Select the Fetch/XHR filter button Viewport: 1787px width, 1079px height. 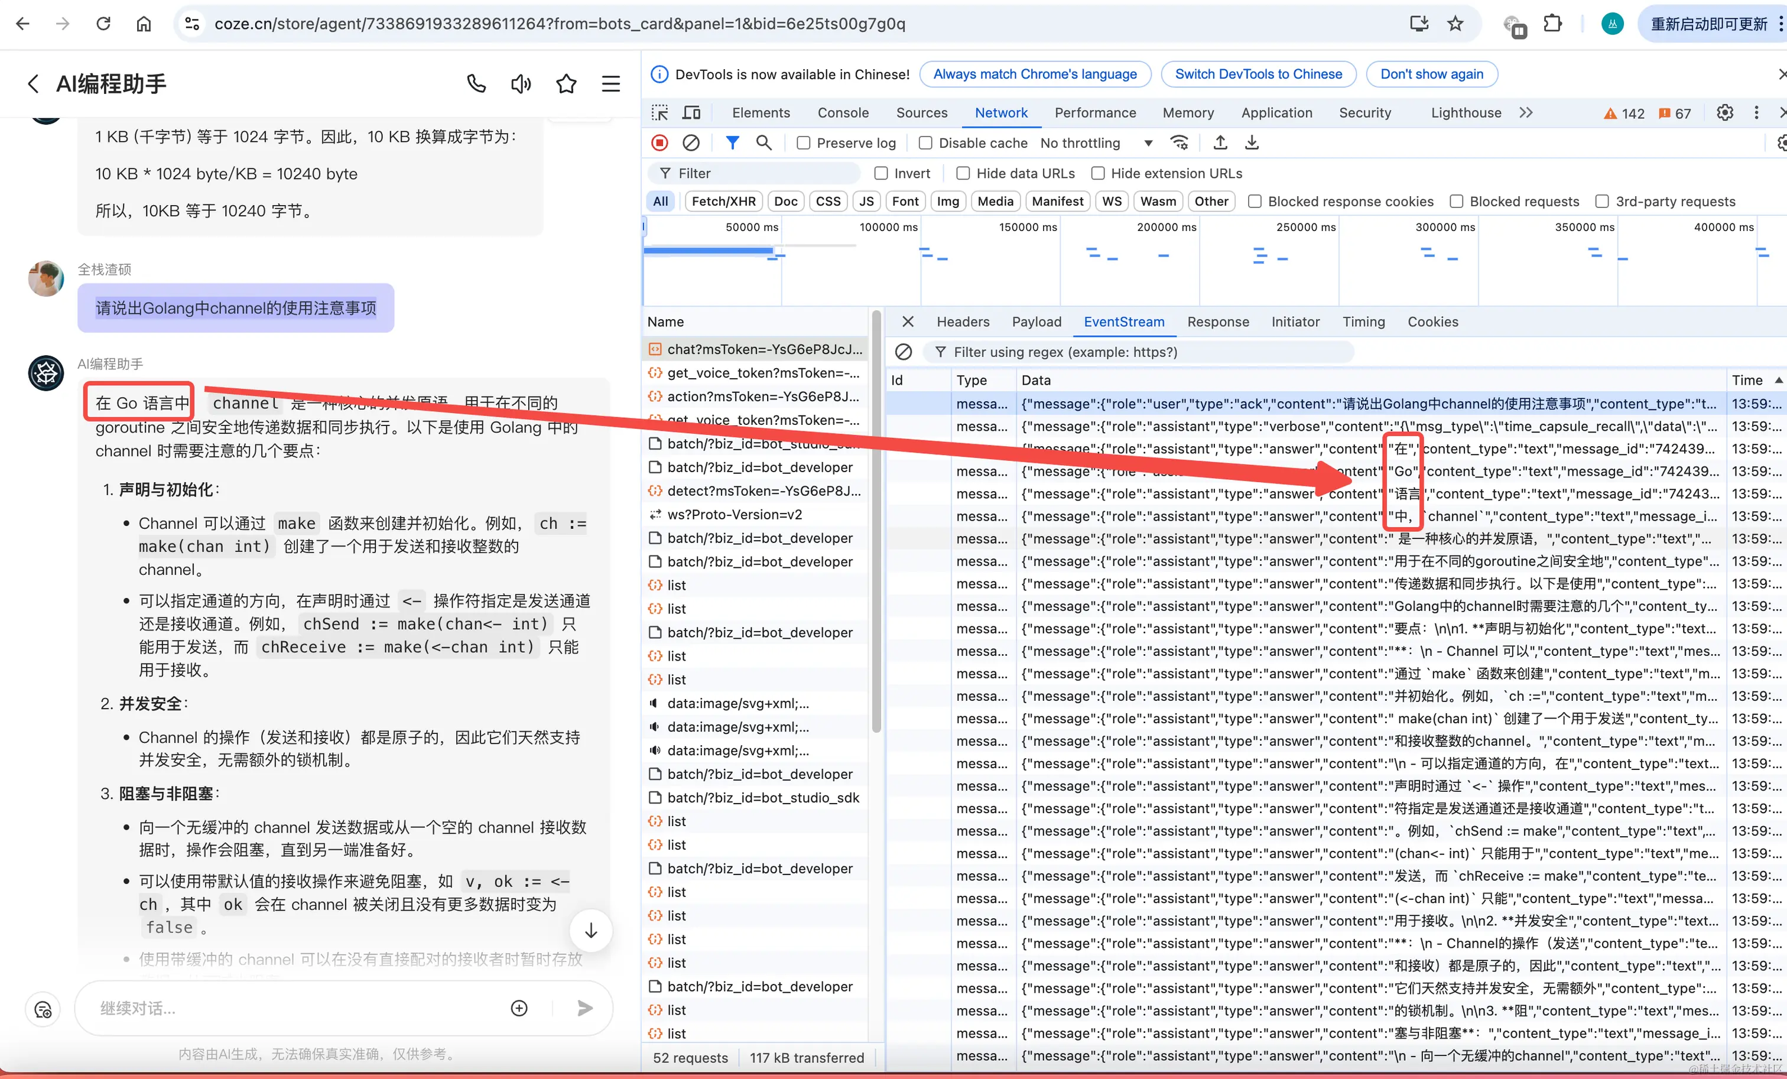click(723, 201)
